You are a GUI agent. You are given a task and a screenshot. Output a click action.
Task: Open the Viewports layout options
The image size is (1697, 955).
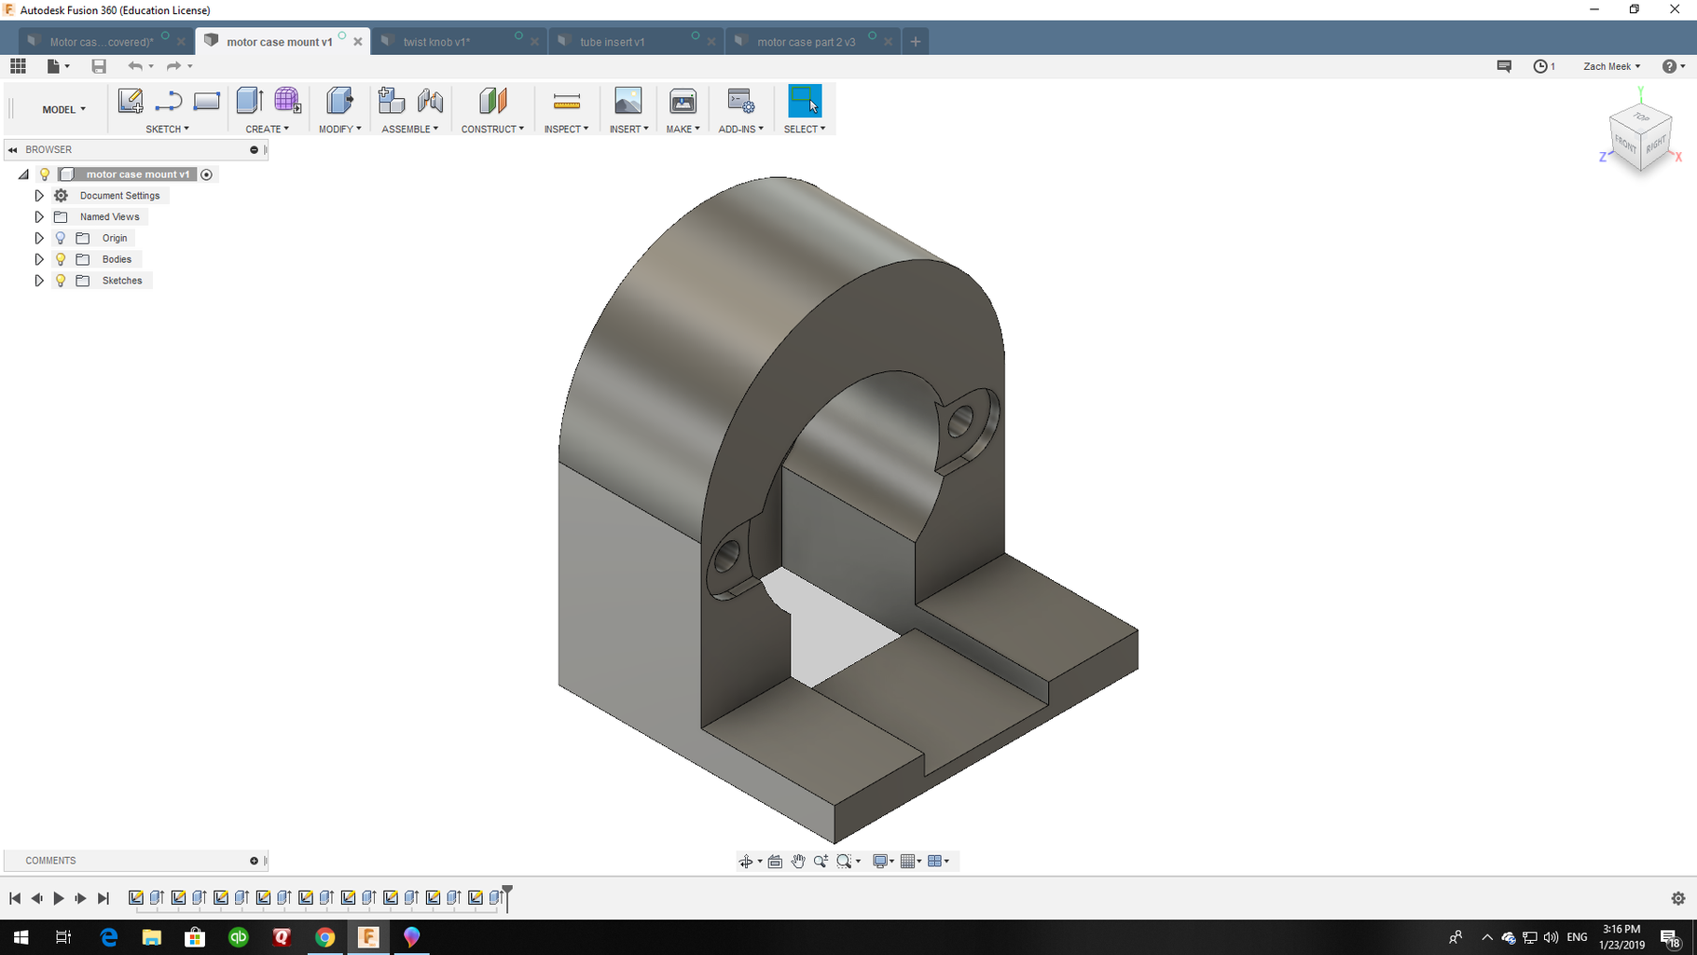934,861
